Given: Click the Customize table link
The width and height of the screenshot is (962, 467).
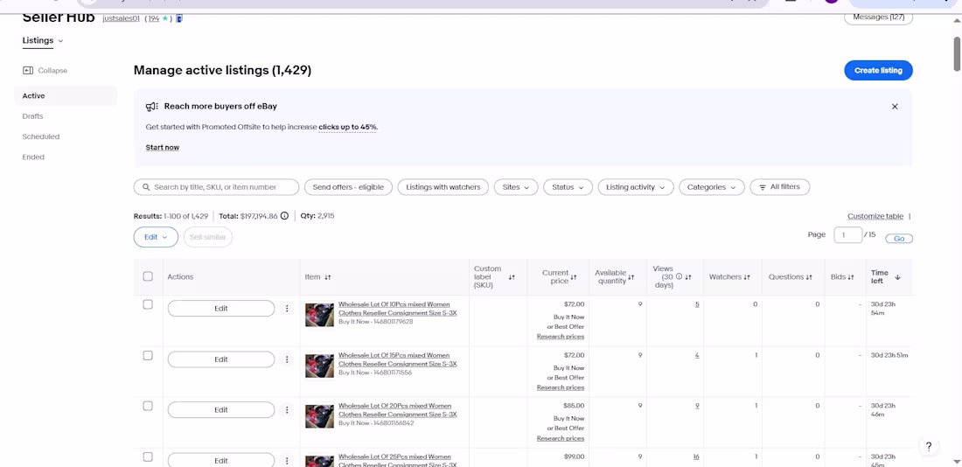Looking at the screenshot, I should 875,216.
